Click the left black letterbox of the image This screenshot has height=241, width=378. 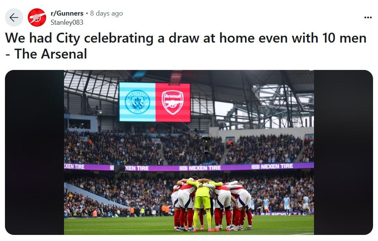coord(34,152)
